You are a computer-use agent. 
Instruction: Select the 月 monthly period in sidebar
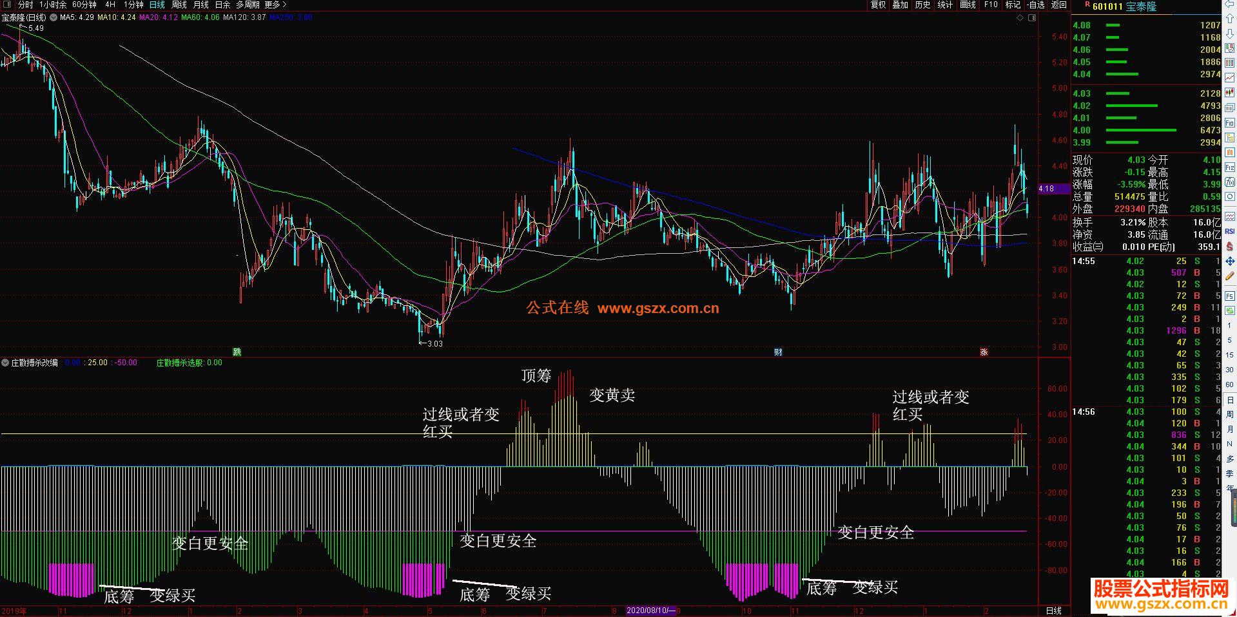pyautogui.click(x=1230, y=429)
